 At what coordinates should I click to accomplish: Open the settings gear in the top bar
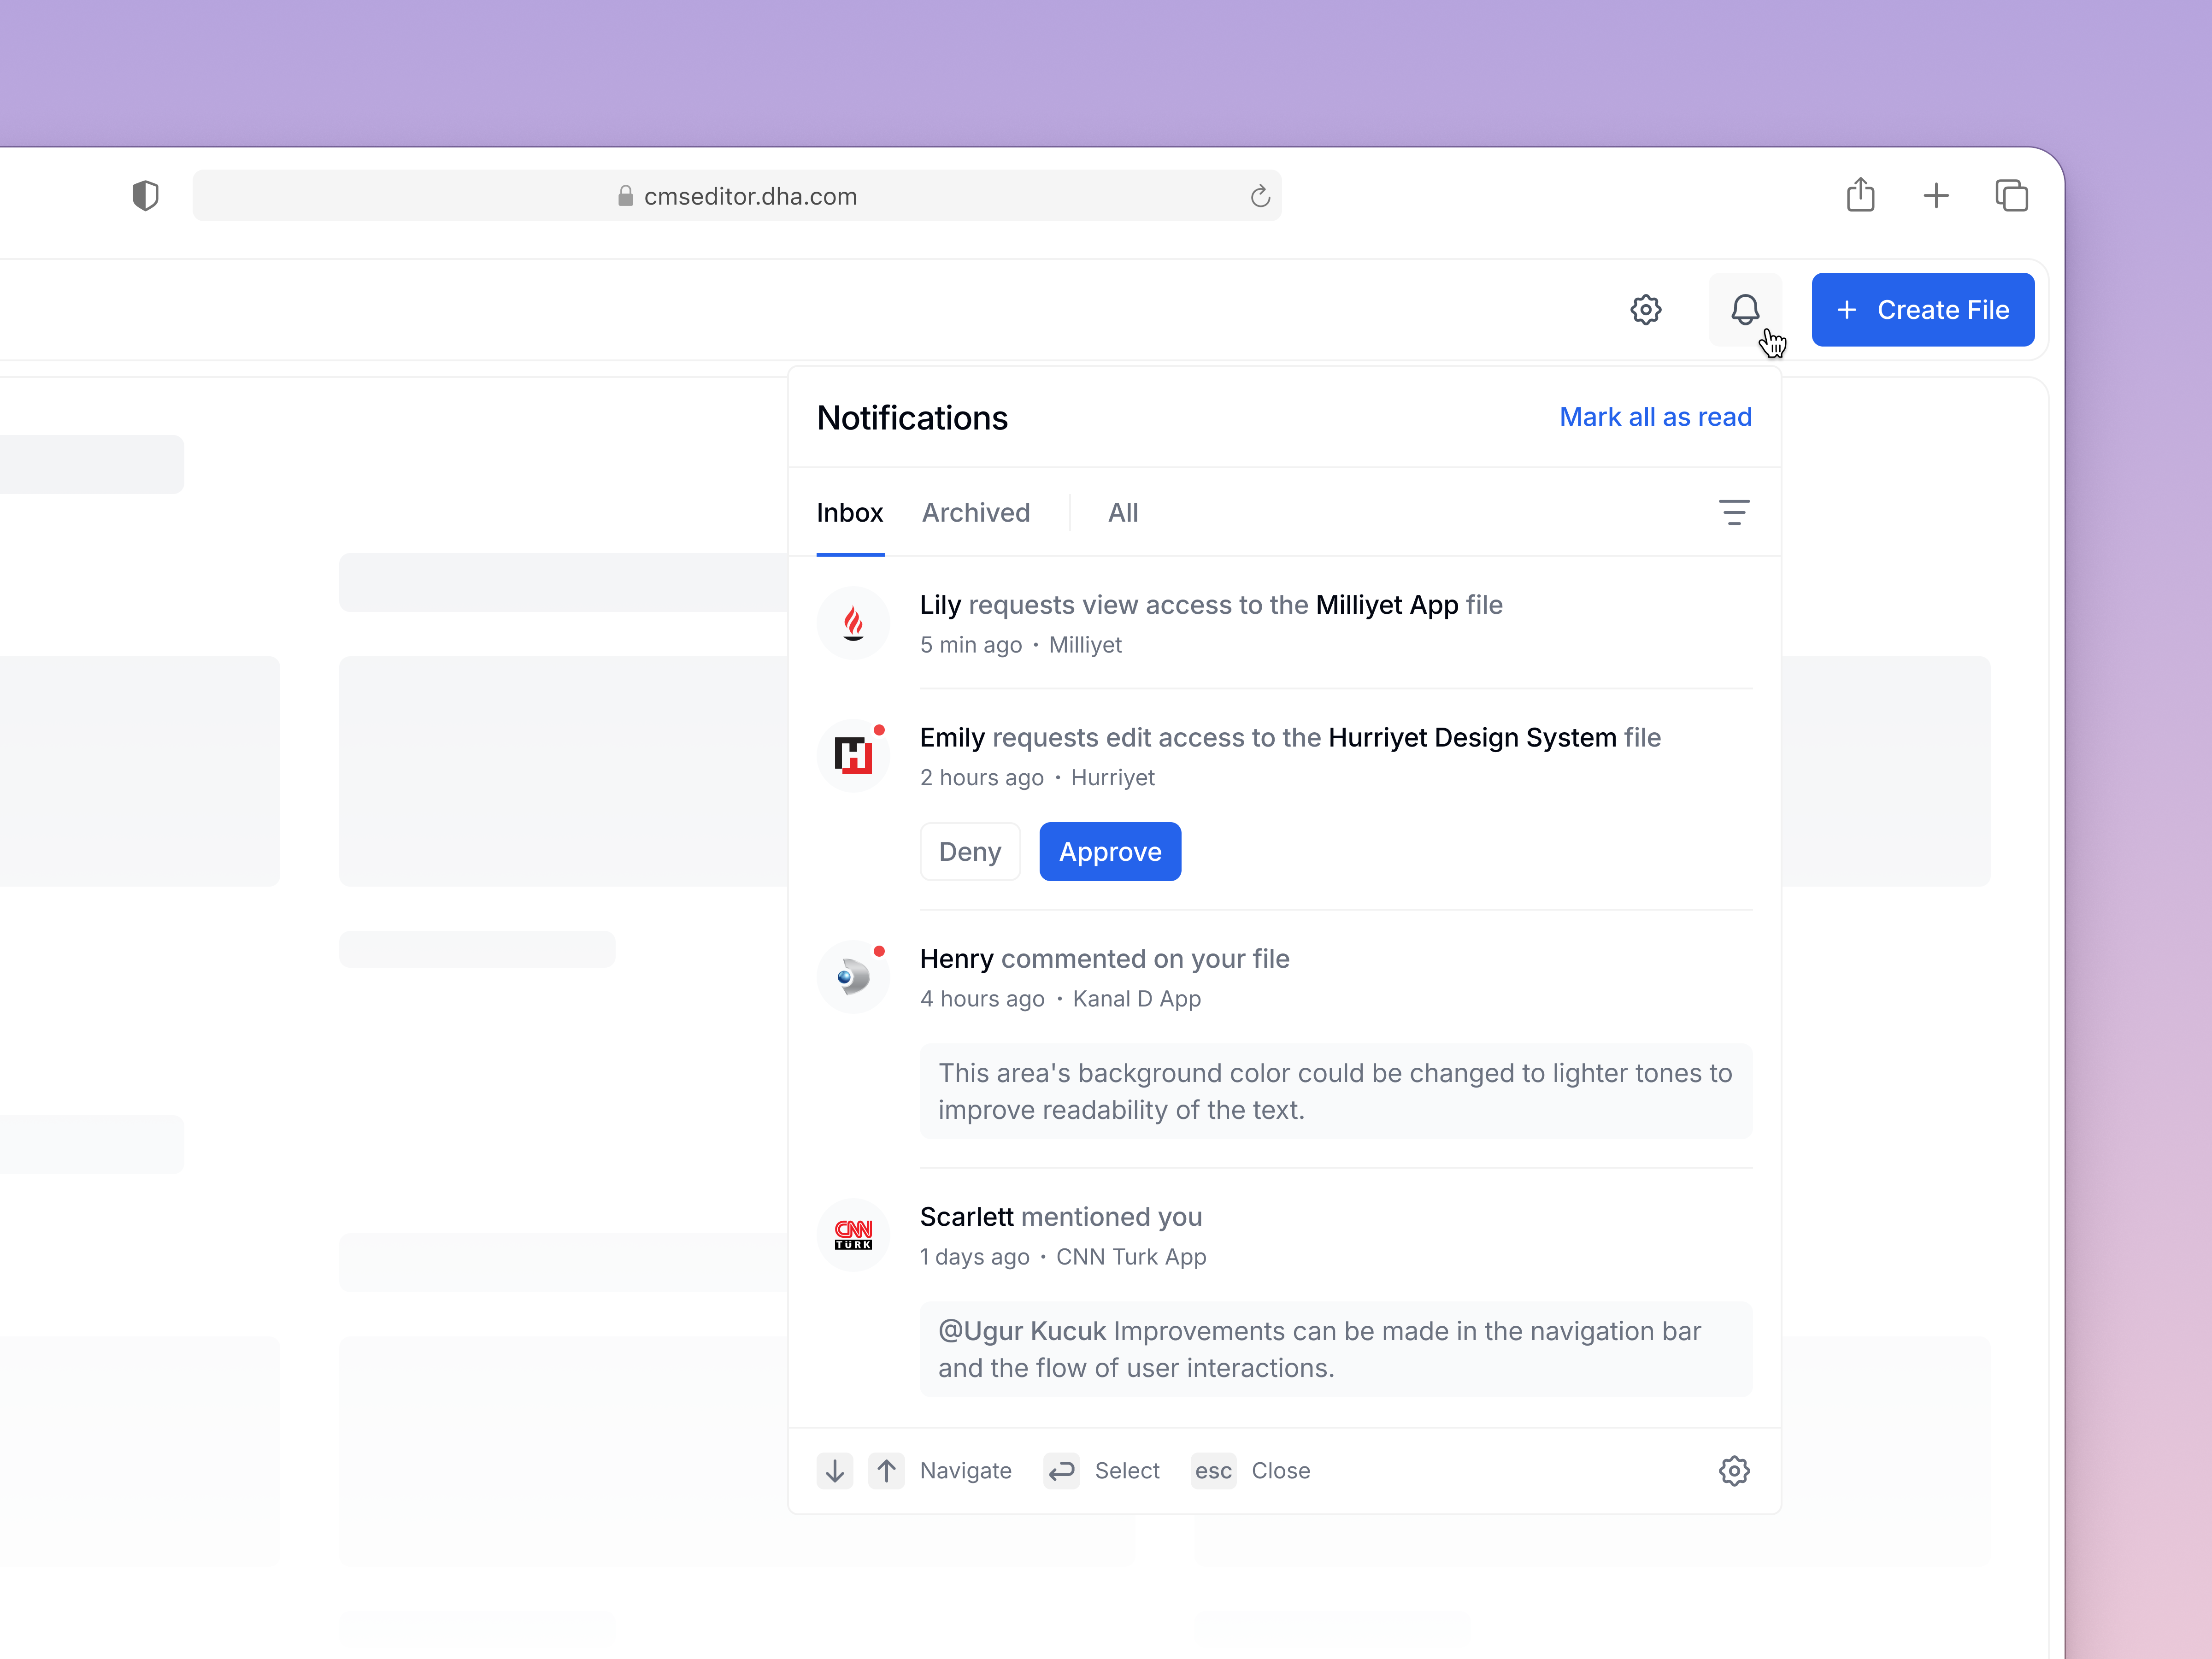[1646, 309]
